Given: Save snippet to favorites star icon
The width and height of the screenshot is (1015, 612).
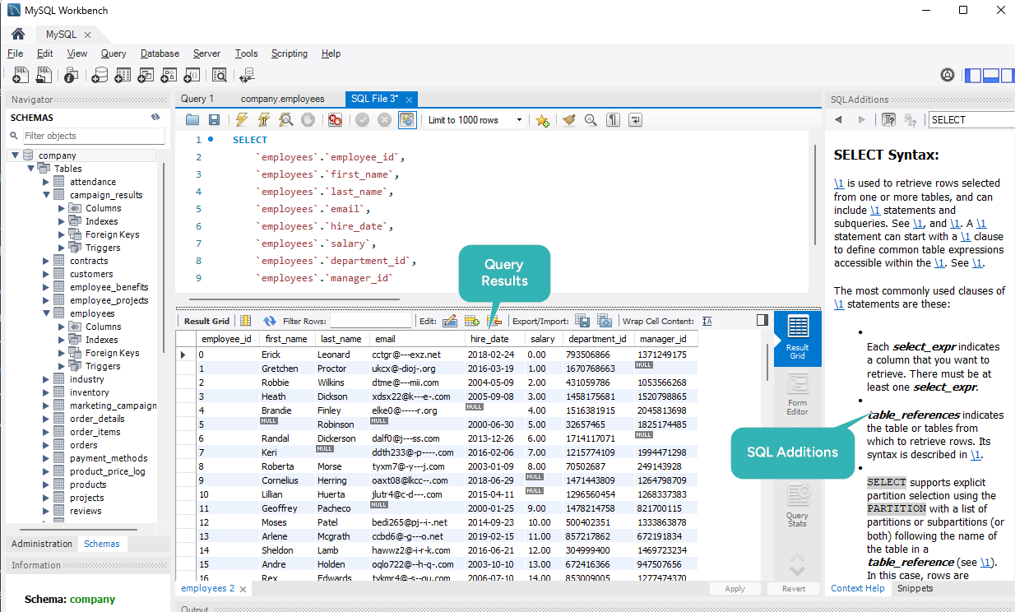Looking at the screenshot, I should [542, 120].
